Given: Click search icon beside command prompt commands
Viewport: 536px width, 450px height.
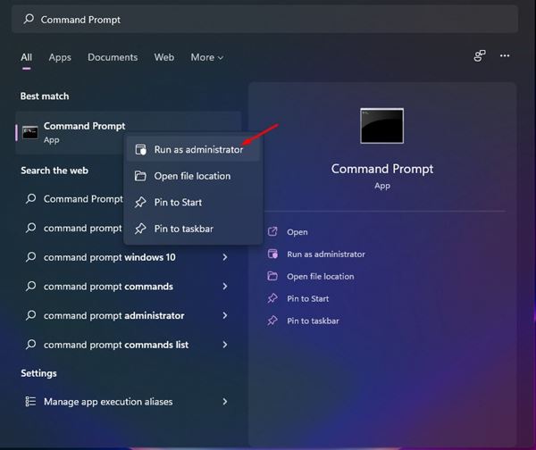Looking at the screenshot, I should click(x=30, y=286).
